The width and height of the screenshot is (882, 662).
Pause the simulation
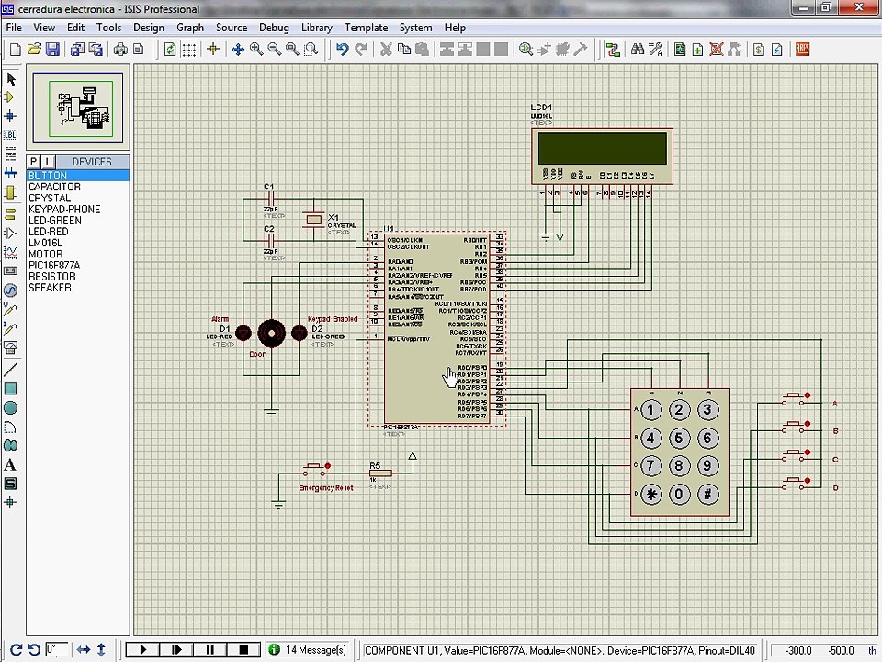tap(209, 650)
